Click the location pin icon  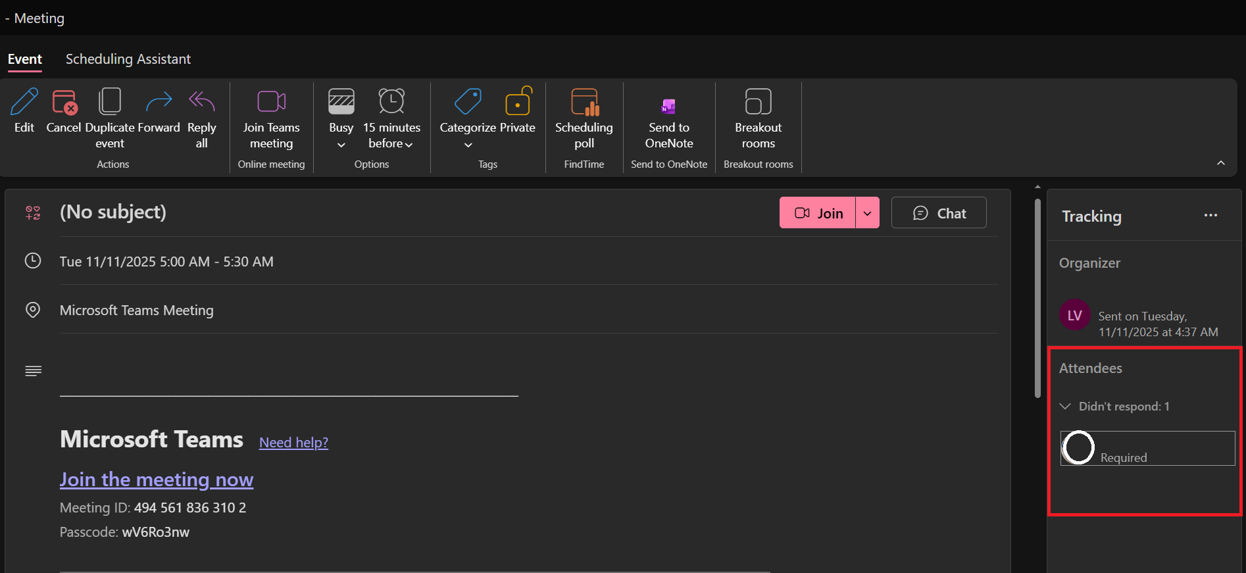(33, 310)
